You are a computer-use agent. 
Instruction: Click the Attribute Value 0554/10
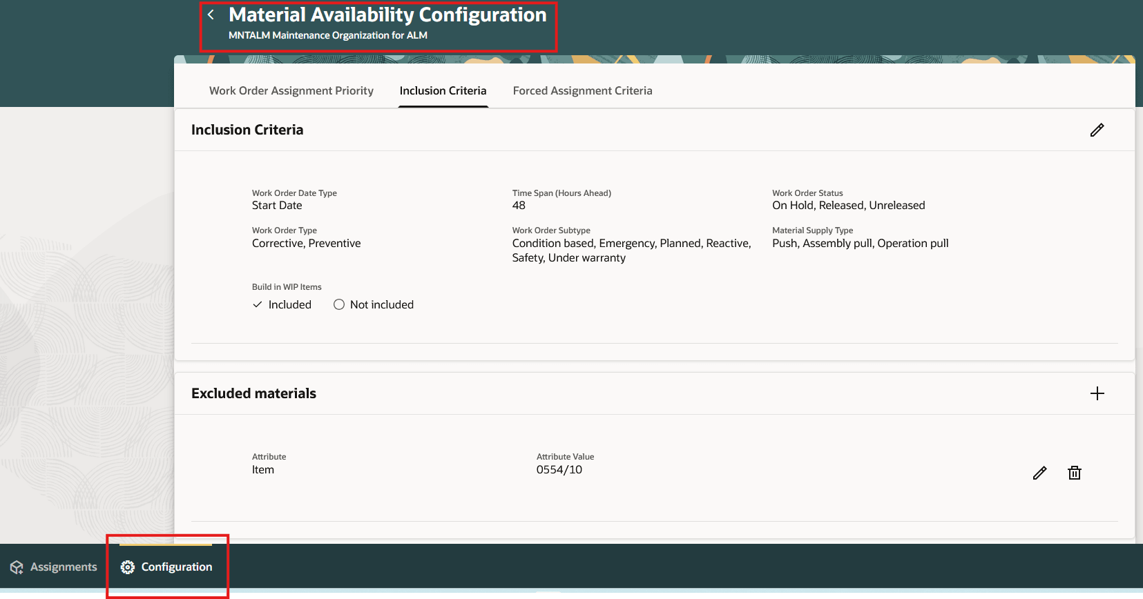tap(559, 470)
